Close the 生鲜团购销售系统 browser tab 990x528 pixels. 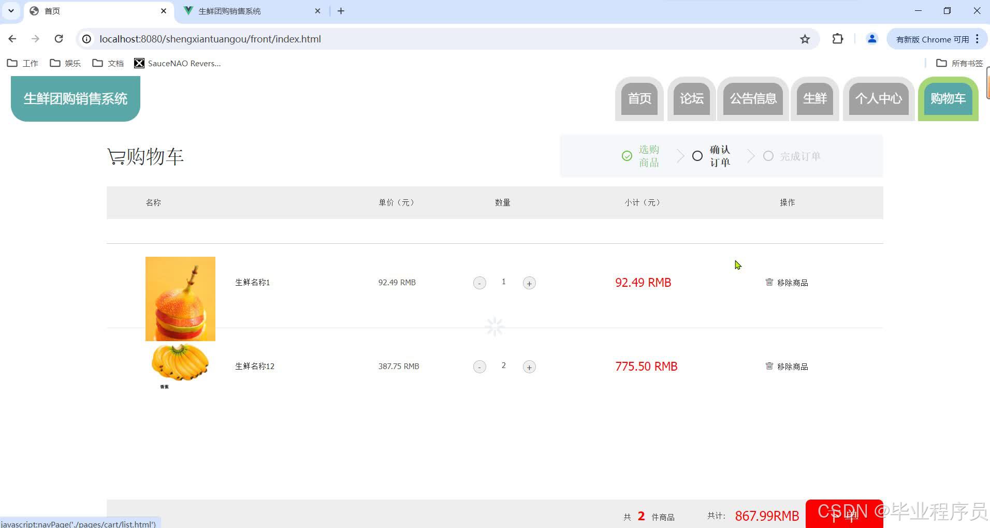point(318,11)
